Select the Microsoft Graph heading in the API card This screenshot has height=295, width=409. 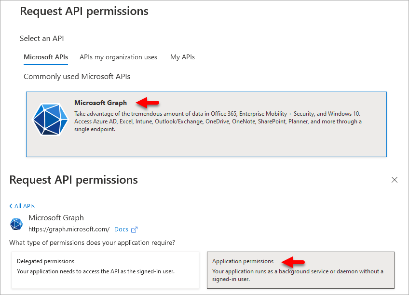click(100, 103)
